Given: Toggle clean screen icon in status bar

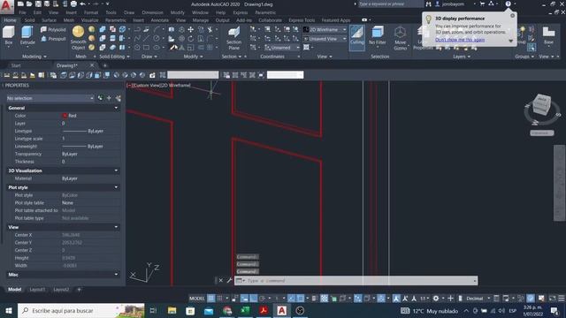Looking at the screenshot, I should [x=552, y=299].
